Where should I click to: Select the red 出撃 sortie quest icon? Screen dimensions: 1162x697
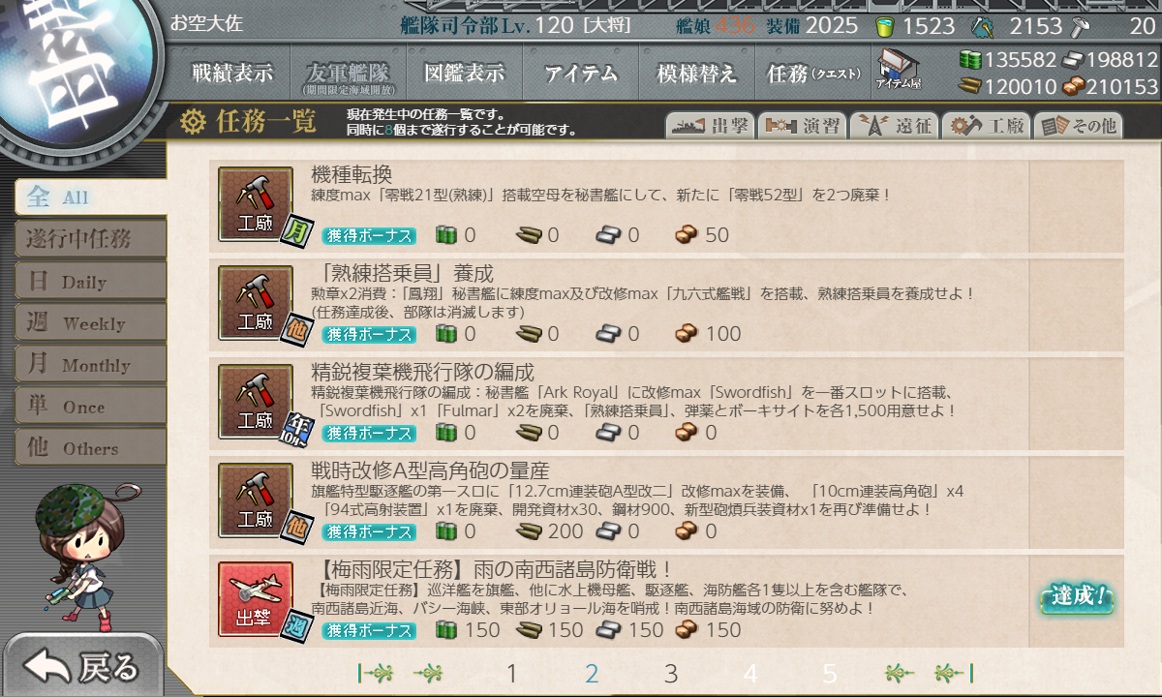coord(256,599)
